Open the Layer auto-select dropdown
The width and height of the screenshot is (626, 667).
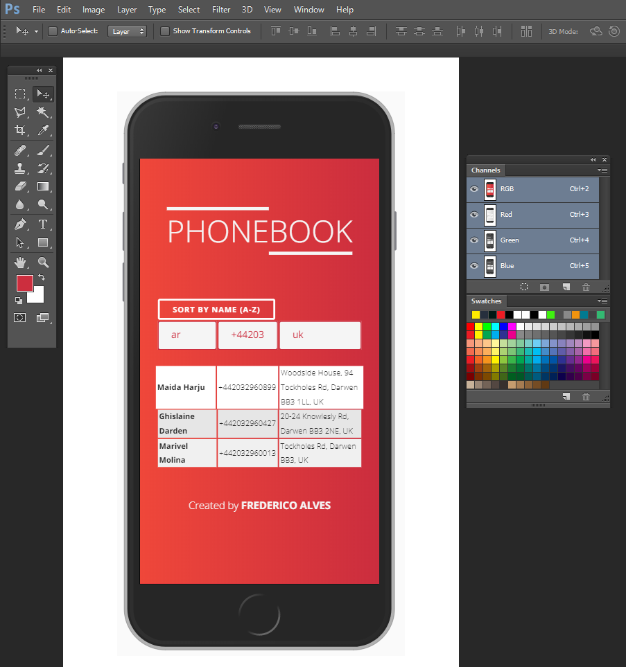(x=128, y=31)
